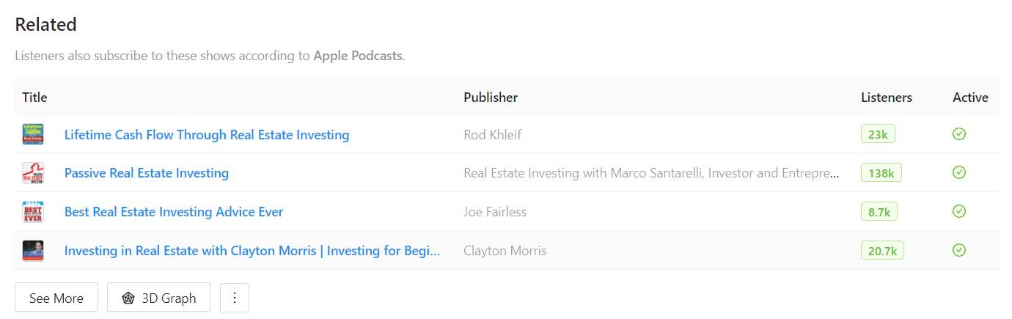Open the 3D Graph view
Screen dimensions: 1012x319
coord(158,298)
